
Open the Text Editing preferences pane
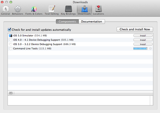tap(52, 10)
